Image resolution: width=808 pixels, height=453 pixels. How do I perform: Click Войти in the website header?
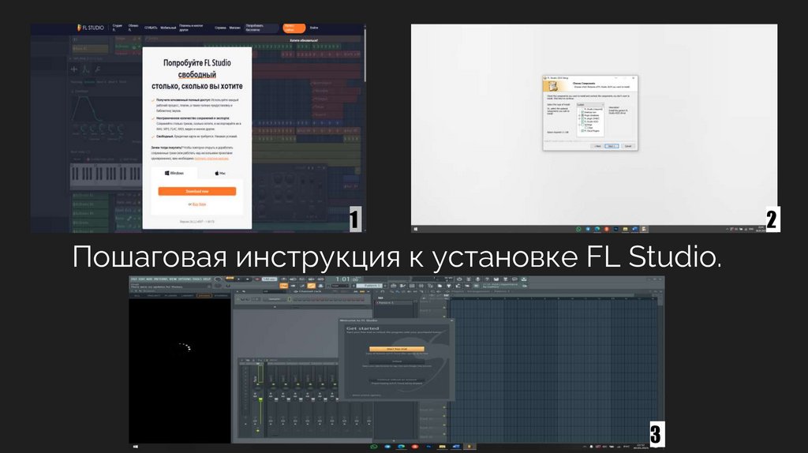click(x=314, y=28)
